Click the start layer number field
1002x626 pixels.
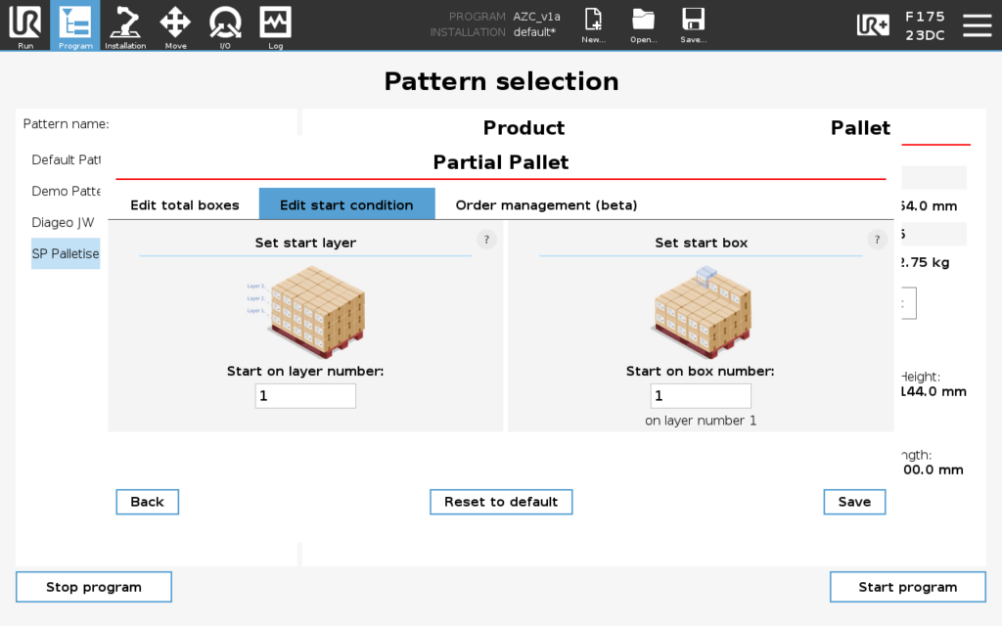[305, 396]
